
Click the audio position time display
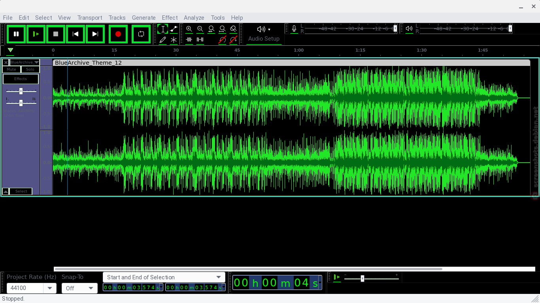pos(277,283)
